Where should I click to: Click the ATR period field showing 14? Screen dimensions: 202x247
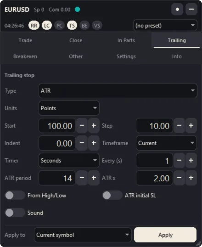pos(57,178)
